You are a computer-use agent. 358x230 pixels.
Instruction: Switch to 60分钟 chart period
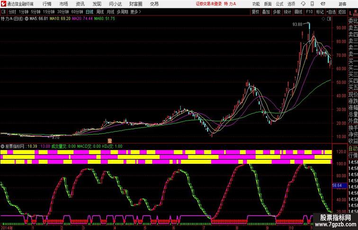77,12
